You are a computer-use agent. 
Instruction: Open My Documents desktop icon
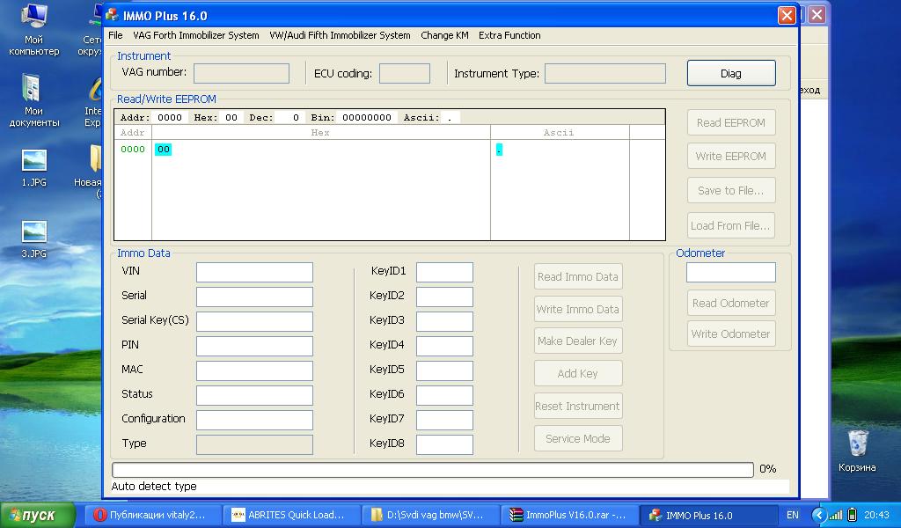tap(34, 91)
